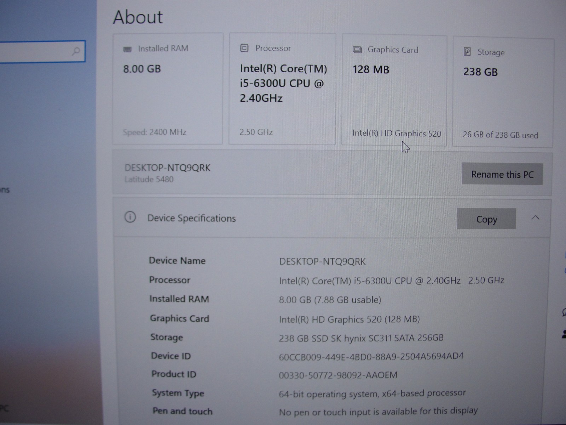This screenshot has height=425, width=566.
Task: Select the Product ID 00330-50772-98092-AAOEM
Action: click(x=338, y=375)
